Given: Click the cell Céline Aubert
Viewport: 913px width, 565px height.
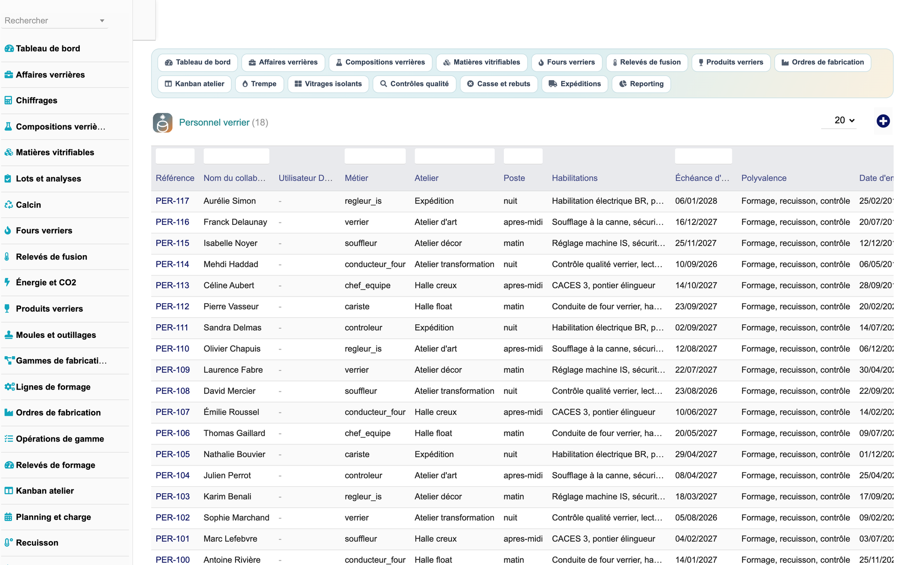Looking at the screenshot, I should (x=229, y=285).
